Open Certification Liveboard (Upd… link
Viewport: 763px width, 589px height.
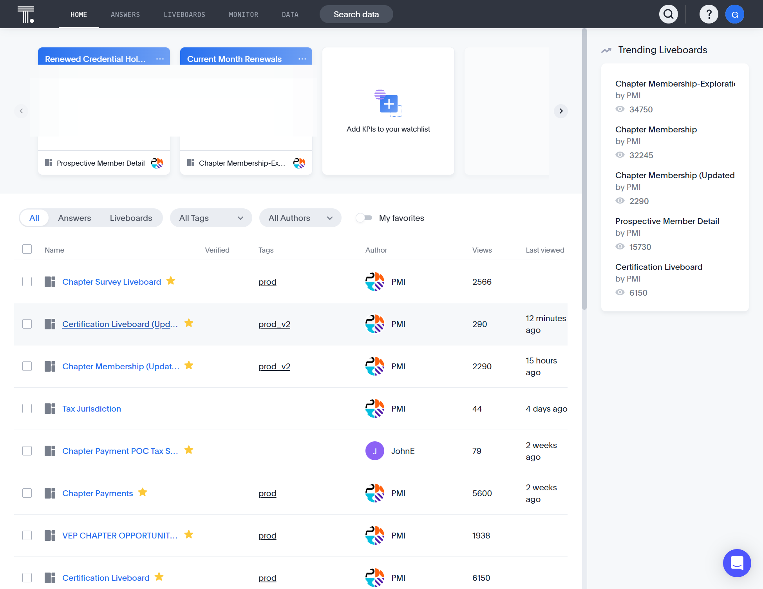click(120, 324)
